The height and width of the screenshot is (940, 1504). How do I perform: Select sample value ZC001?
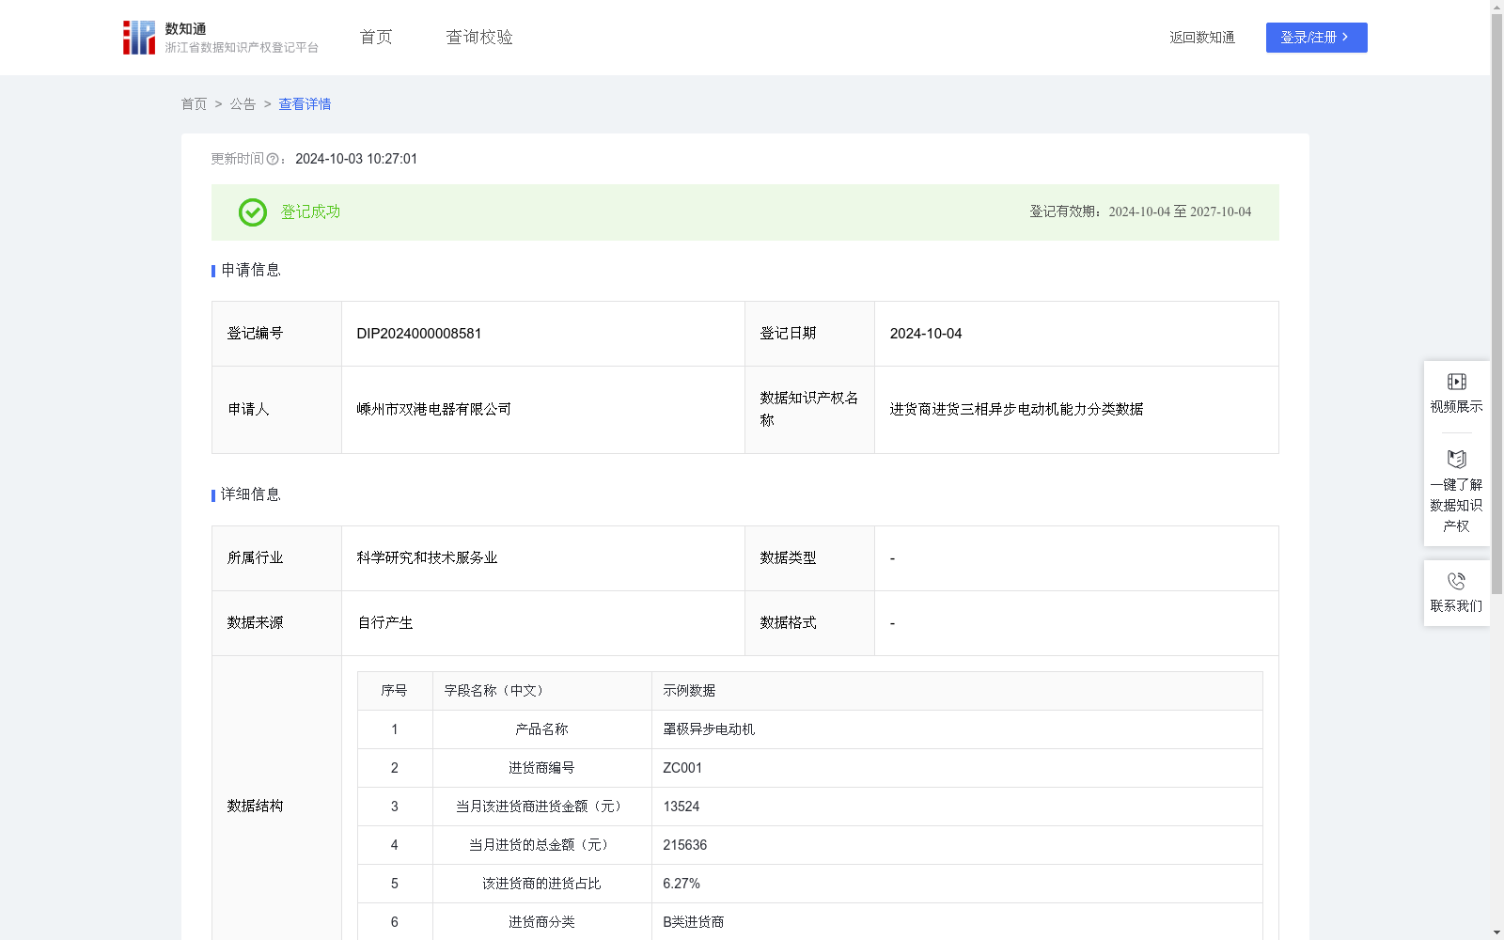[682, 768]
